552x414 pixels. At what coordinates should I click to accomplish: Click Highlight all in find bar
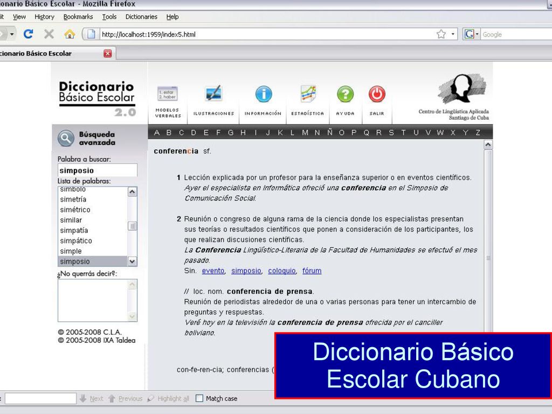(x=168, y=398)
